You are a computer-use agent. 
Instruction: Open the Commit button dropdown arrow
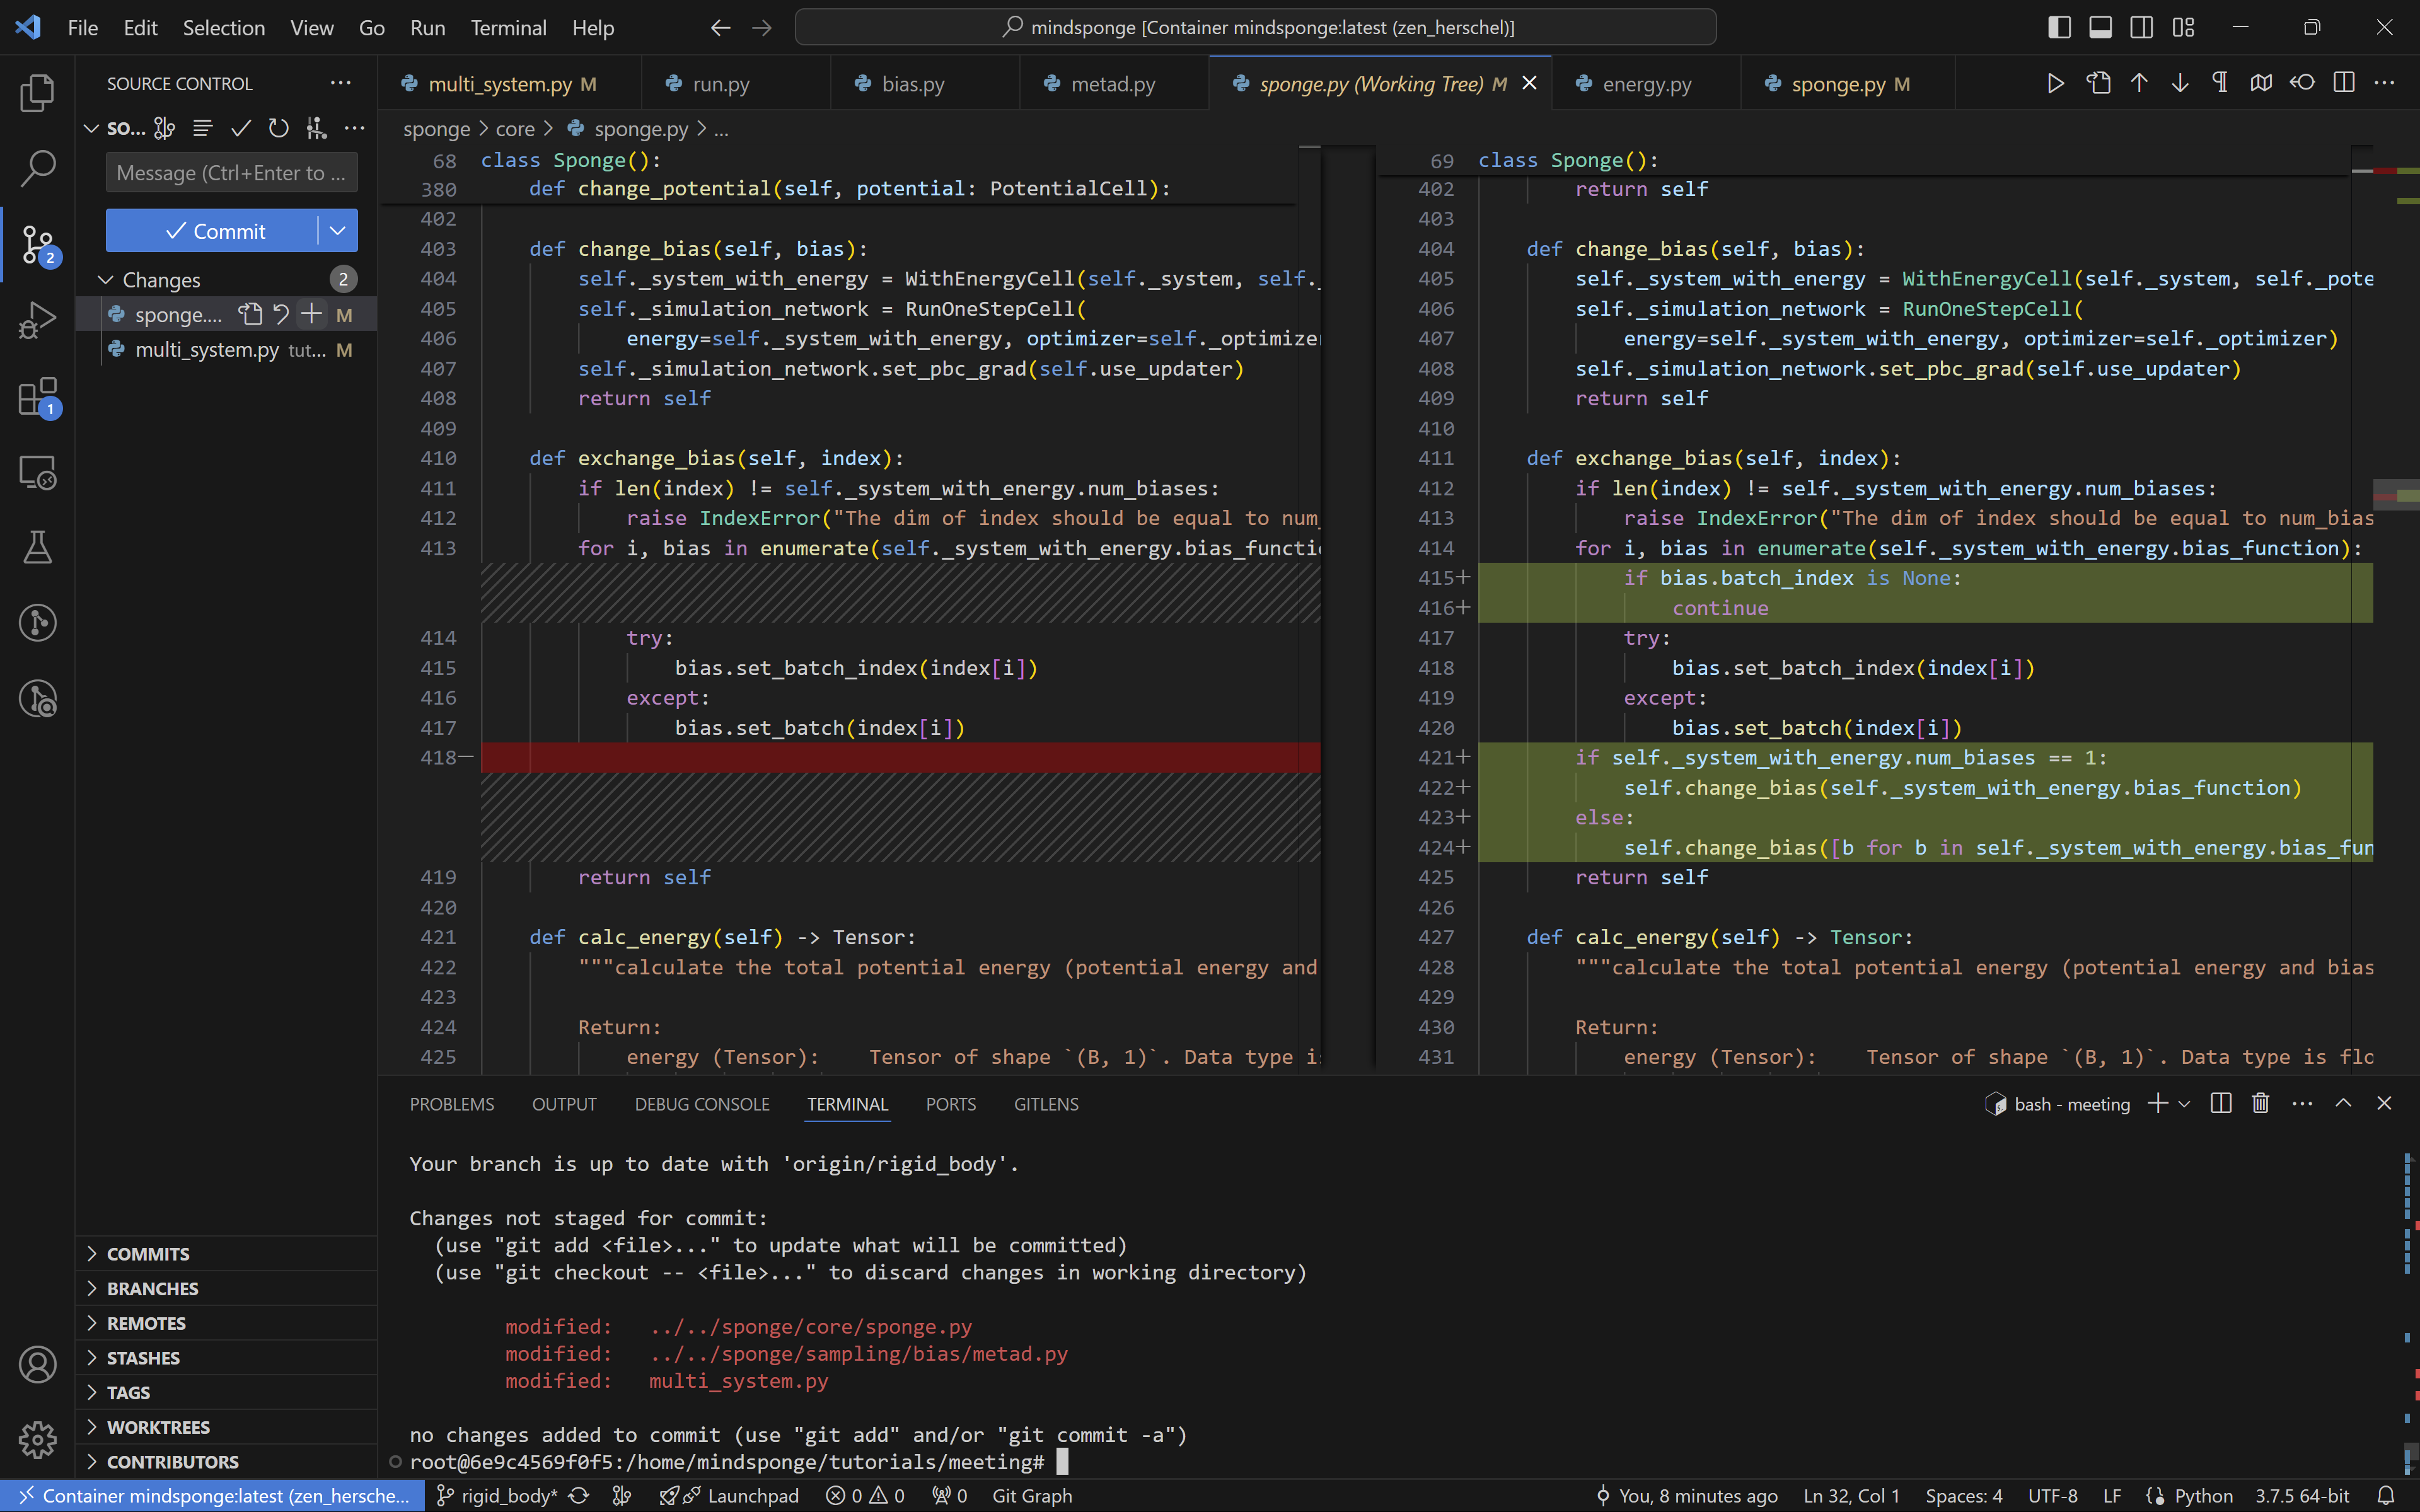[338, 231]
